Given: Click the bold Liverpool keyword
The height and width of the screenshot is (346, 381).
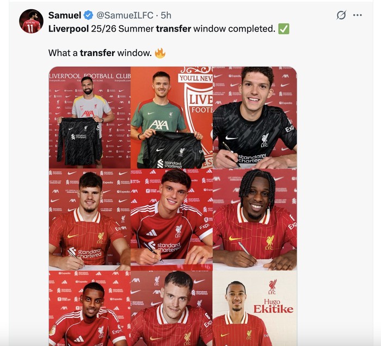Looking at the screenshot, I should click(x=69, y=29).
